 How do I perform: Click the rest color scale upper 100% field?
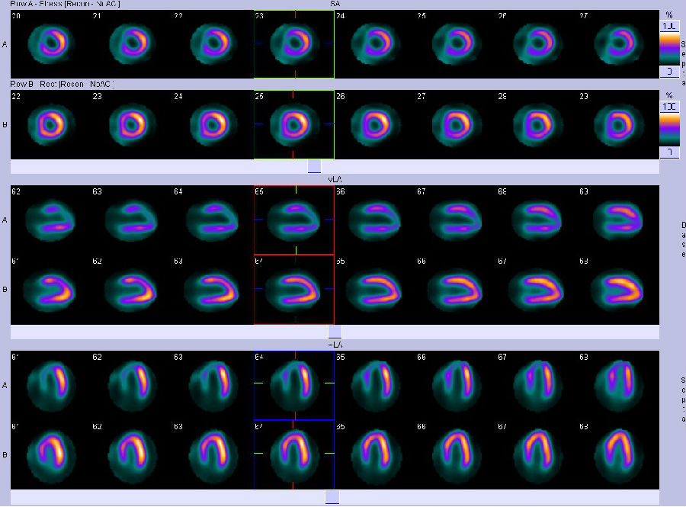click(668, 107)
